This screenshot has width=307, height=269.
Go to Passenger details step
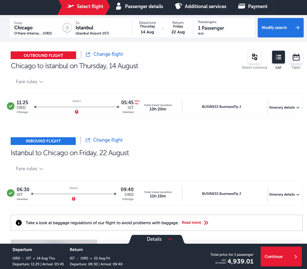pos(139,7)
